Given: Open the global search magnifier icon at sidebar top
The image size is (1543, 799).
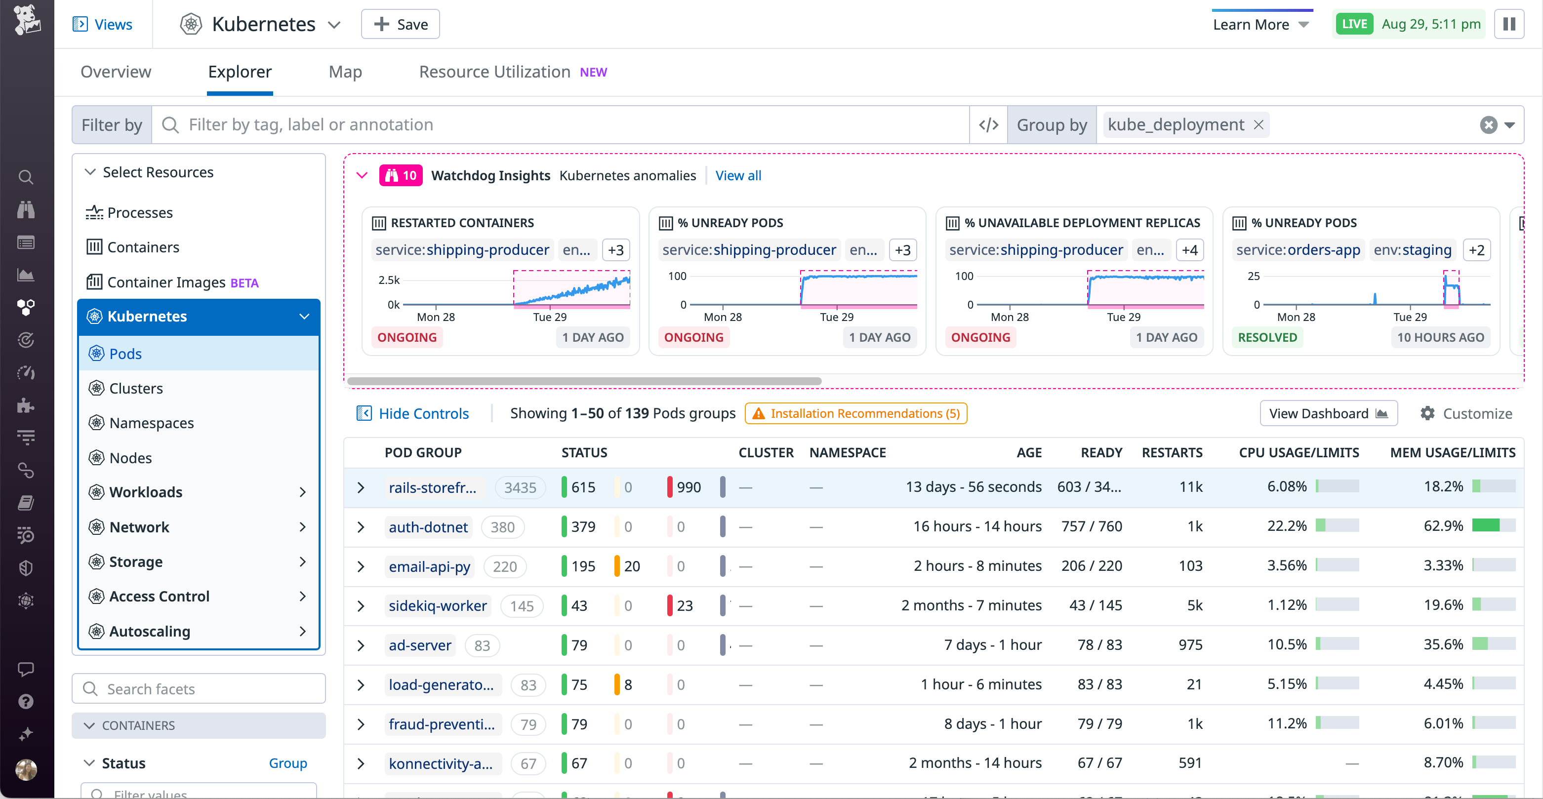Looking at the screenshot, I should click(26, 177).
